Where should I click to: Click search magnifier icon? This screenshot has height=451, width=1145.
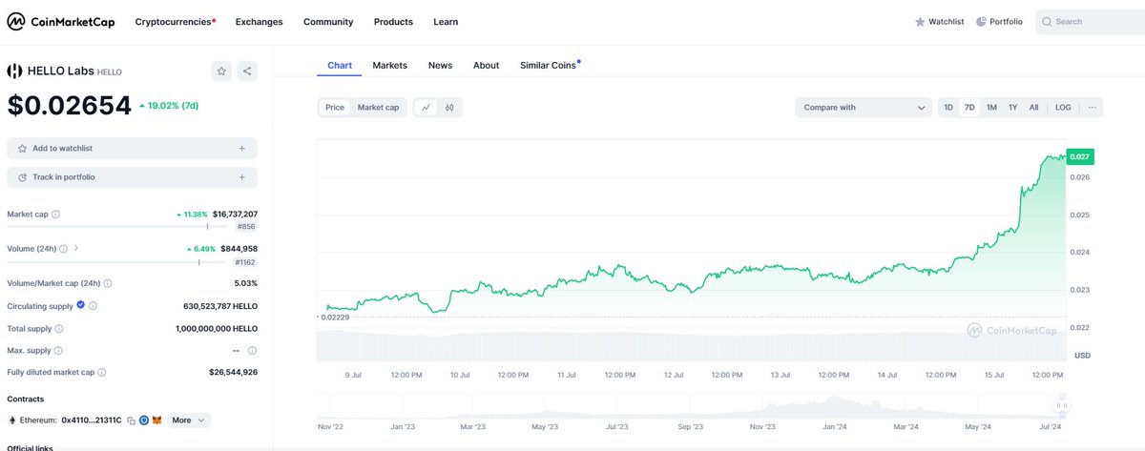pyautogui.click(x=1046, y=22)
